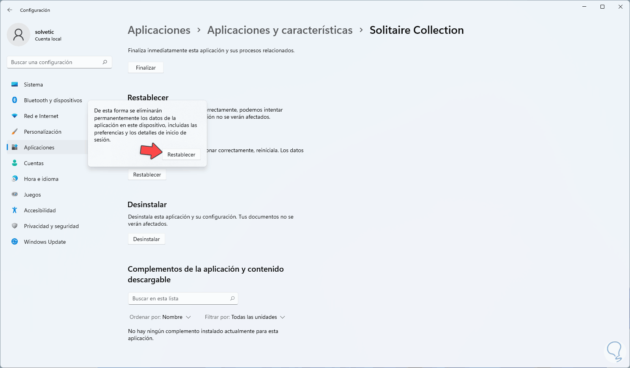
Task: Click the Cuentas person icon
Action: point(15,163)
